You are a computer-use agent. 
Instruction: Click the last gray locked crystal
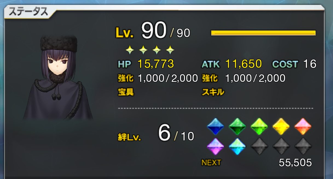pyautogui.click(x=303, y=147)
